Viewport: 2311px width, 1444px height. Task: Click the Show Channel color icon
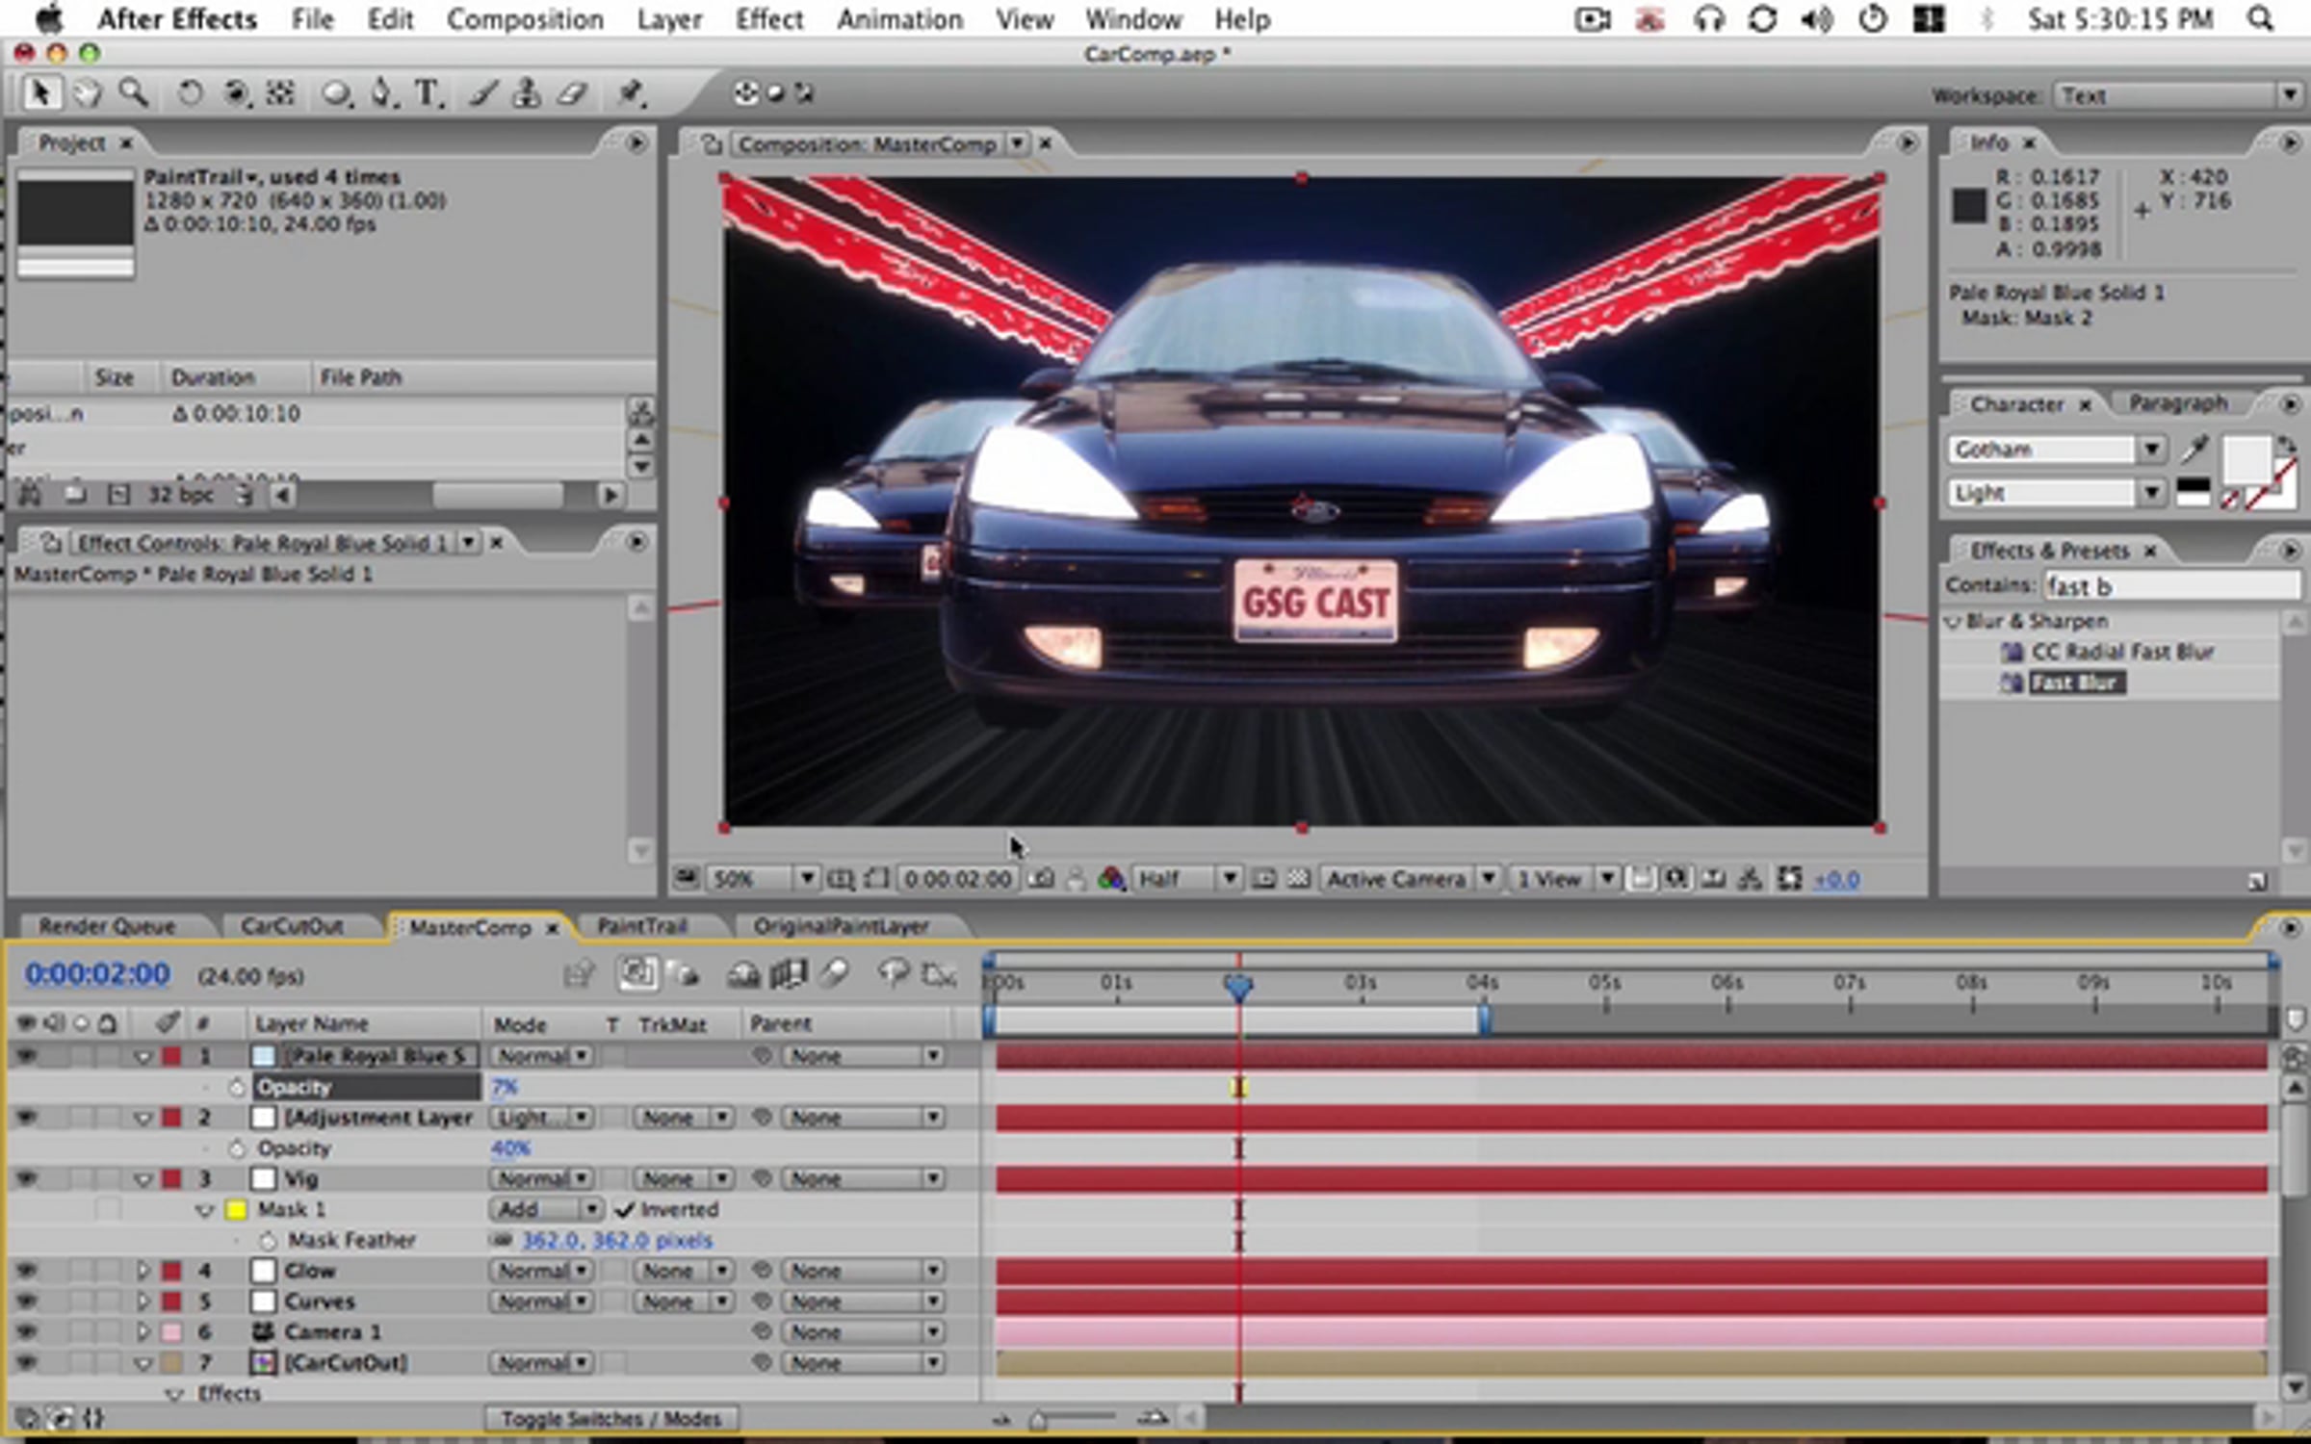click(x=1111, y=878)
